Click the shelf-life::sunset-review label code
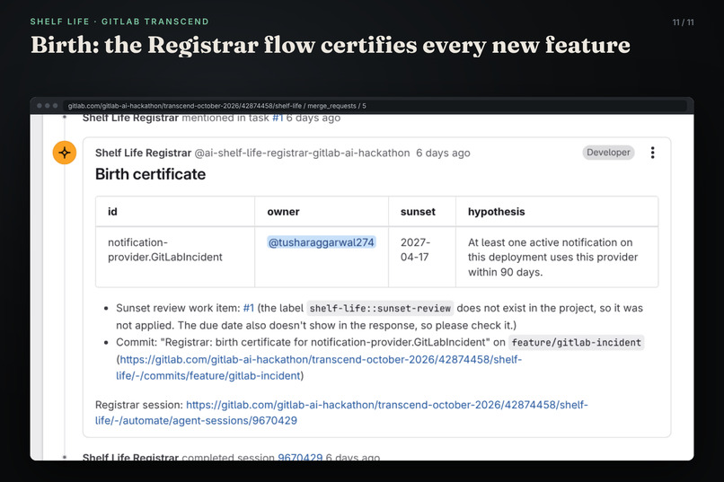Viewport: 724px width, 482px height. tap(380, 308)
